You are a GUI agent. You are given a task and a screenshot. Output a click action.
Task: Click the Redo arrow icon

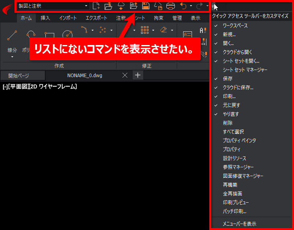point(199,6)
